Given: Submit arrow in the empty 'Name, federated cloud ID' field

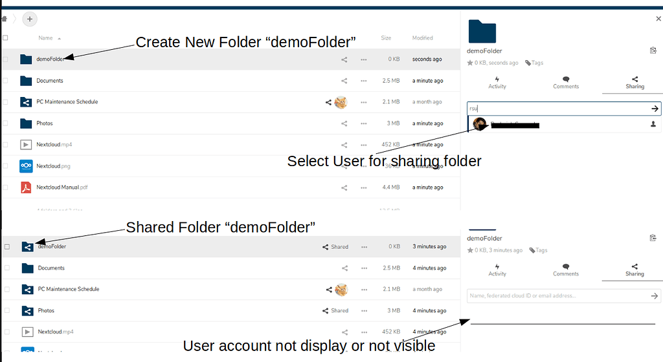Looking at the screenshot, I should [654, 296].
